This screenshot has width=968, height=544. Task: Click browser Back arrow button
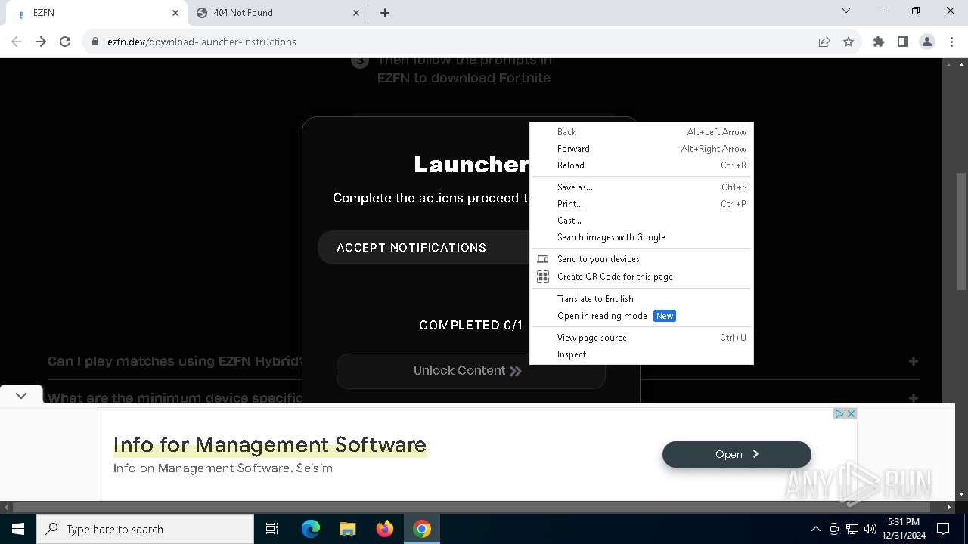point(17,42)
